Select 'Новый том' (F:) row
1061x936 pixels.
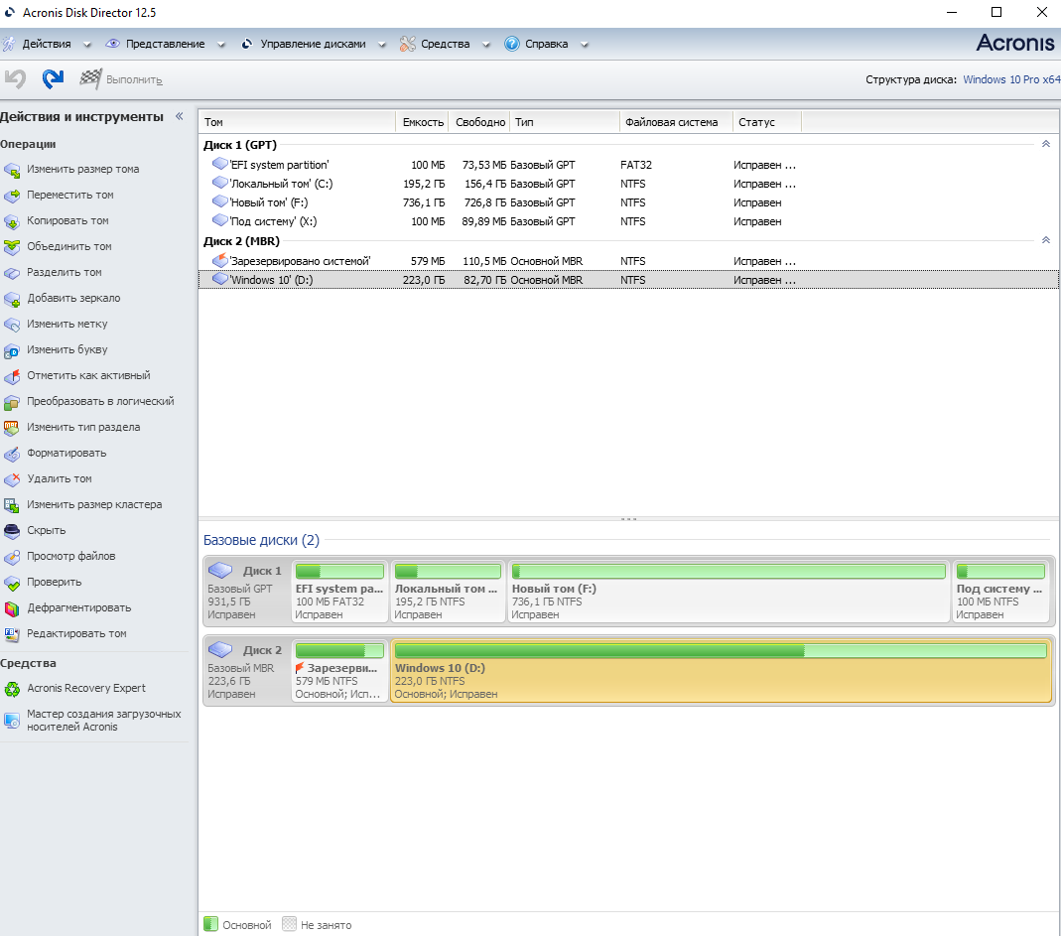(628, 202)
